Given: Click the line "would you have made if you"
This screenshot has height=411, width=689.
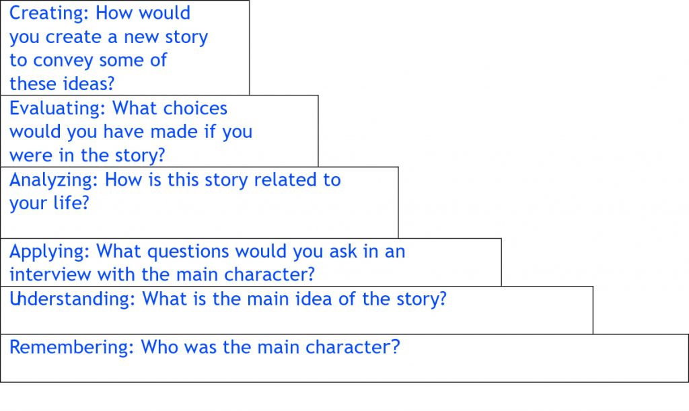Looking at the screenshot, I should [x=131, y=132].
